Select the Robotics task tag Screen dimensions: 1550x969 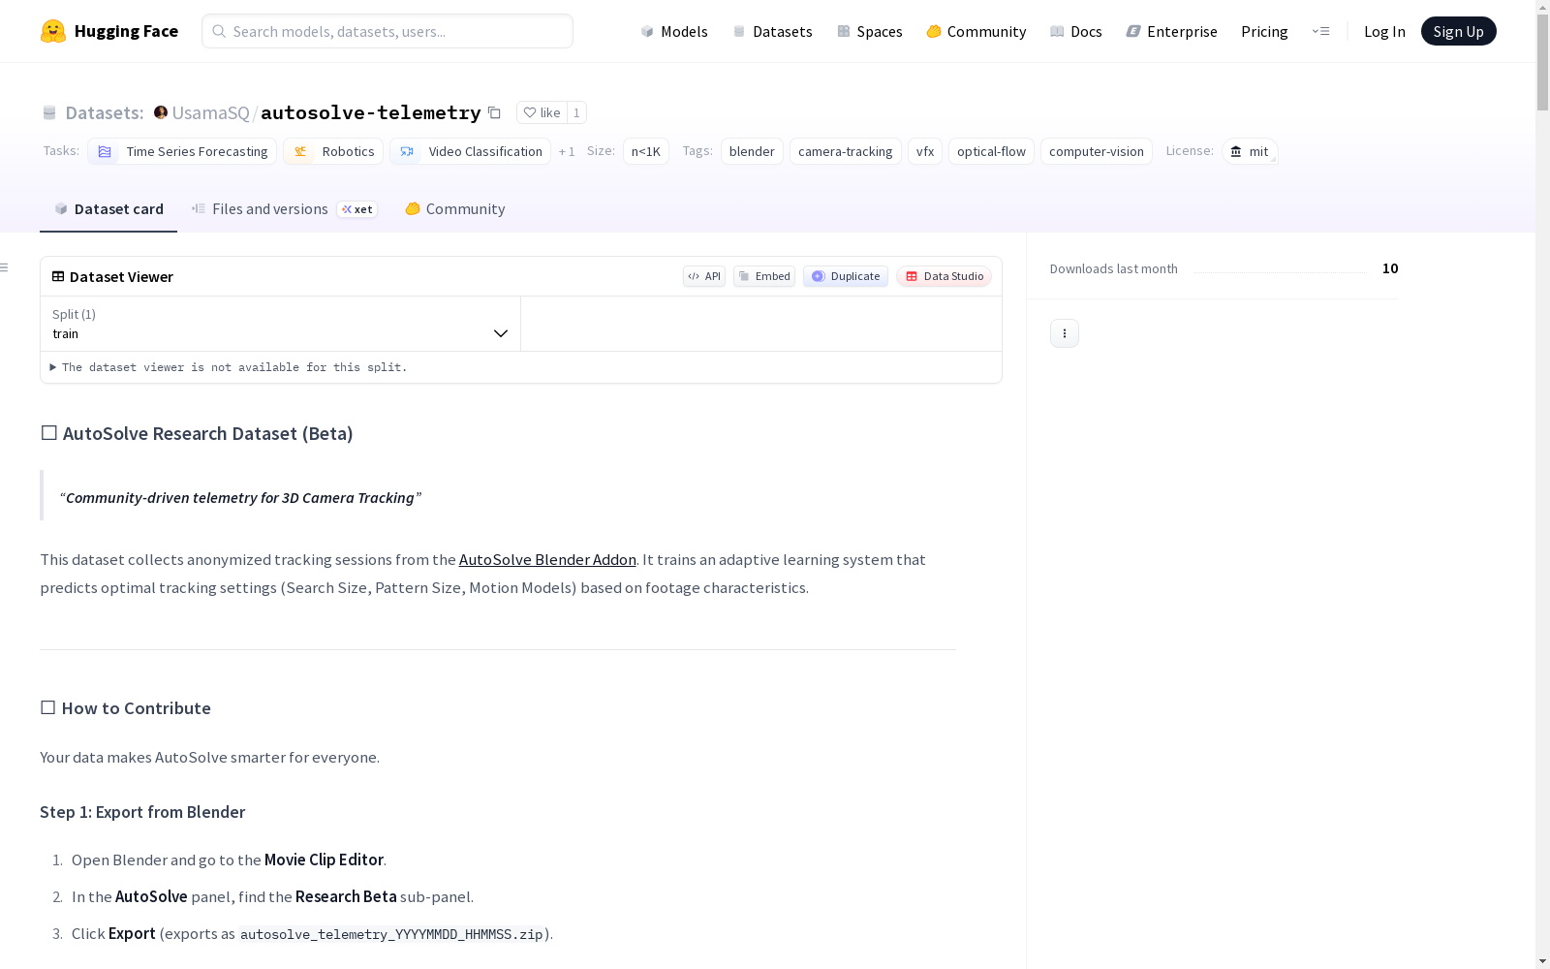pos(333,151)
